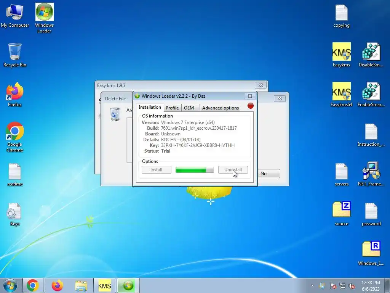
Task: Show hidden tray icons arrow
Action: click(x=312, y=286)
